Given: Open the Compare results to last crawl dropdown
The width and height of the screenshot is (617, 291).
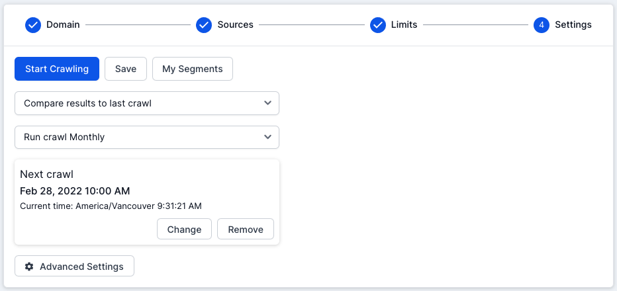Looking at the screenshot, I should [x=147, y=103].
